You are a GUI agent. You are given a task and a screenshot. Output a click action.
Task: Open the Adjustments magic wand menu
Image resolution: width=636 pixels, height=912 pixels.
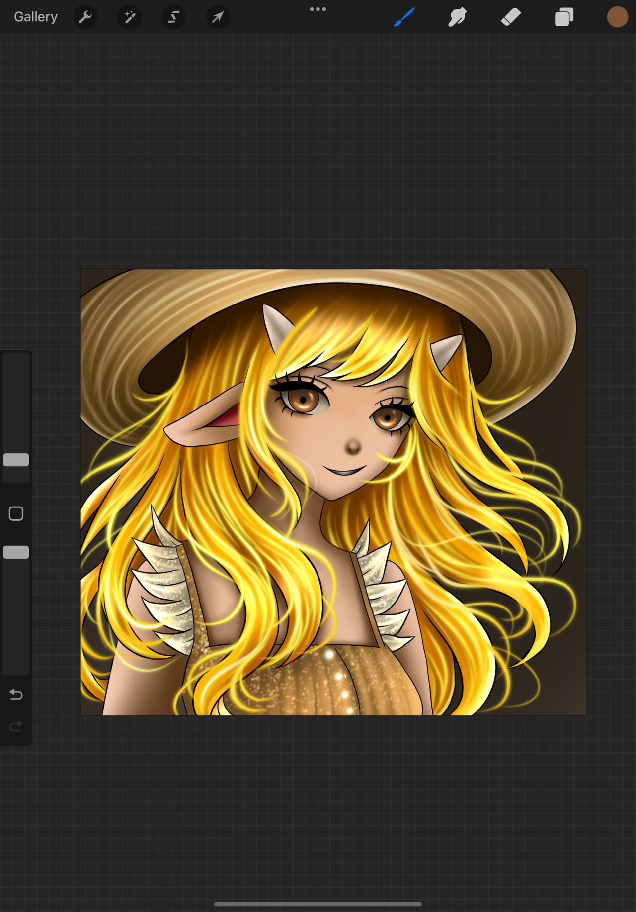tap(130, 17)
